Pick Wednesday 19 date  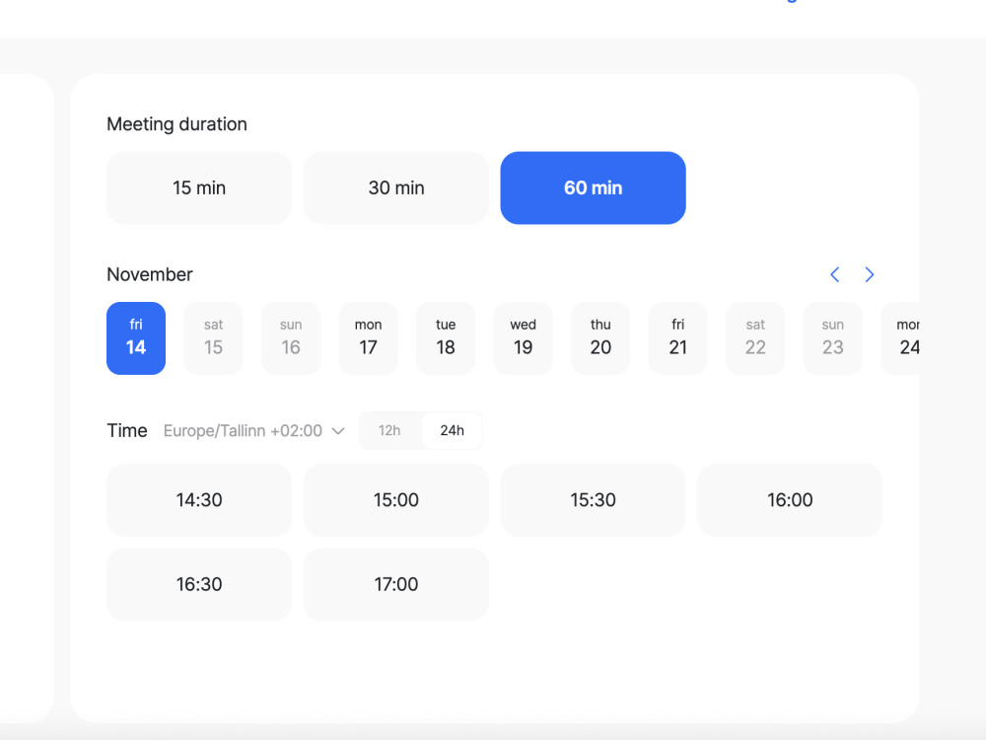point(523,338)
